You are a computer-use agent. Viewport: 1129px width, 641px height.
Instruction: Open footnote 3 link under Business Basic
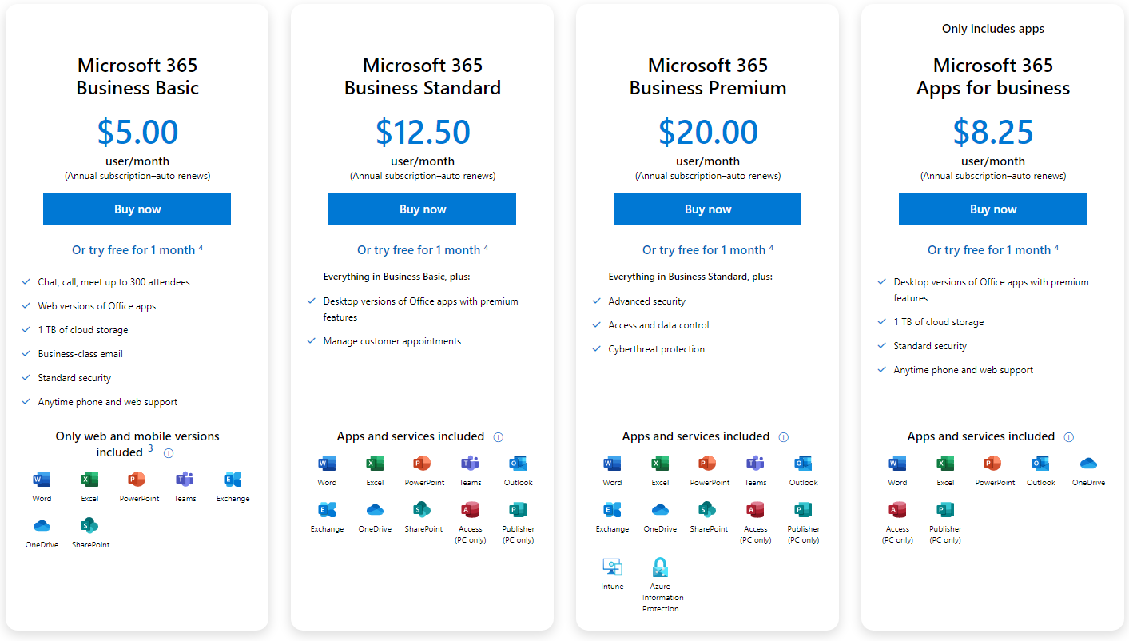[150, 449]
